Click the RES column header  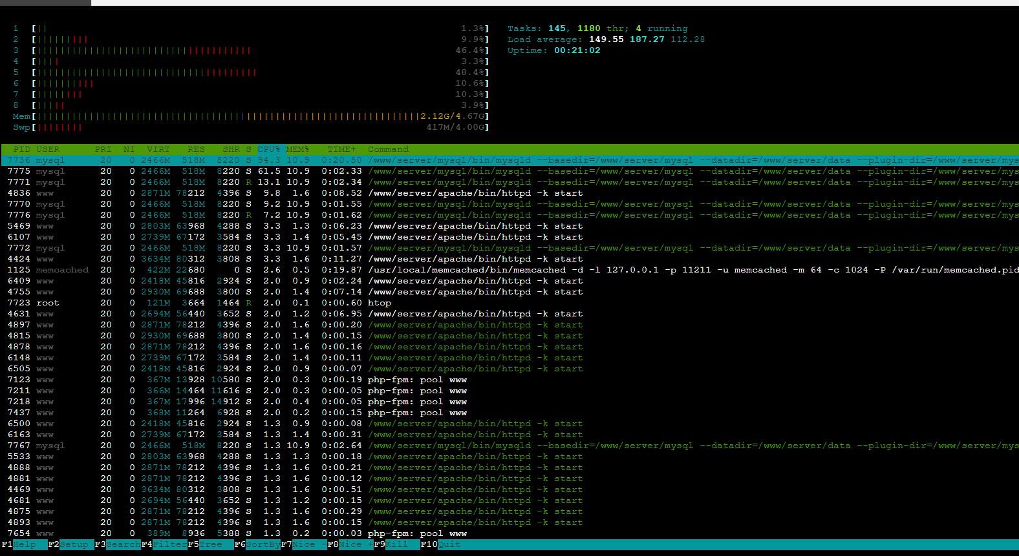tap(197, 149)
